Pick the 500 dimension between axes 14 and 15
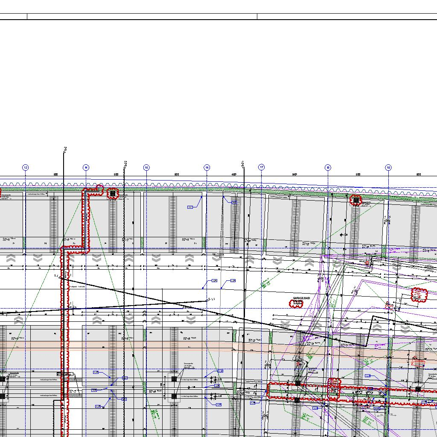437x437 pixels. (x=116, y=175)
